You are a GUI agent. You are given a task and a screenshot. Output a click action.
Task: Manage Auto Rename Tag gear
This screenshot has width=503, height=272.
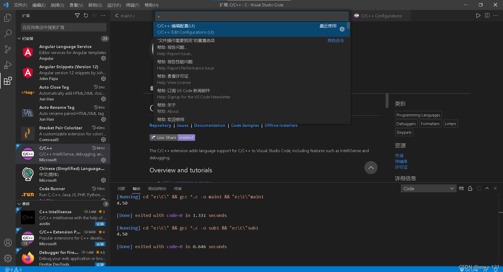[x=103, y=119]
